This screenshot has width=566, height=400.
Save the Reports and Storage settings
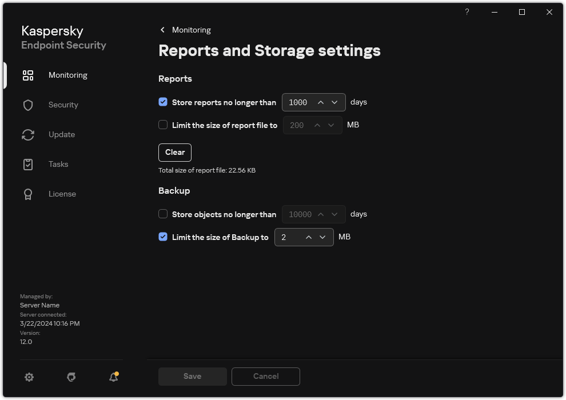pyautogui.click(x=192, y=376)
